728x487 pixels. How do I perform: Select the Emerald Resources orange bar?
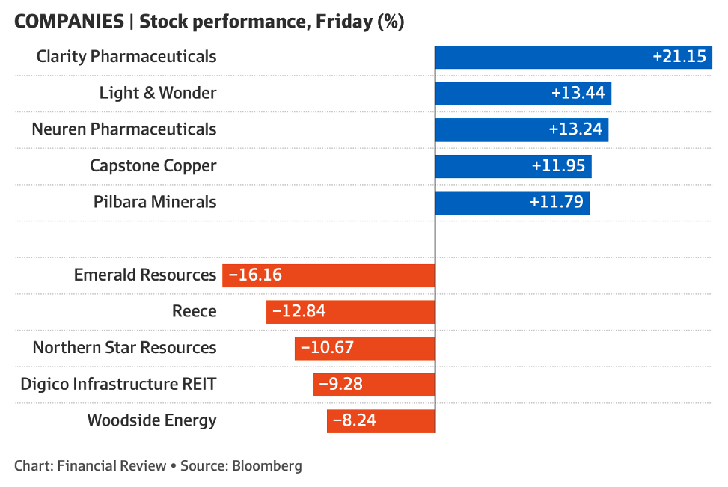click(328, 275)
